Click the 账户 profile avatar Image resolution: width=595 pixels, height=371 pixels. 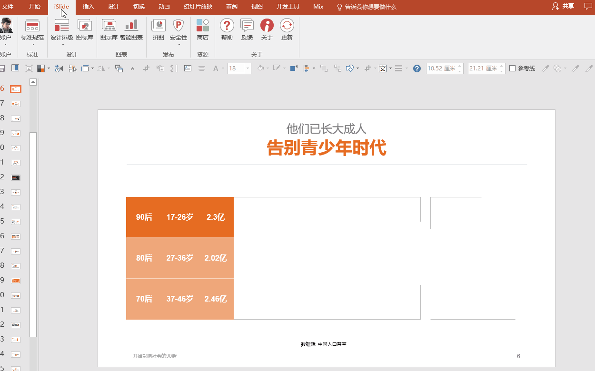click(x=6, y=25)
